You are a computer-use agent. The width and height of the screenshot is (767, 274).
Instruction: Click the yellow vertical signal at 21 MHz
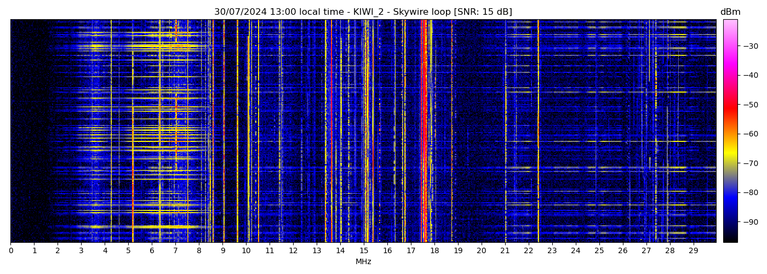pos(505,132)
